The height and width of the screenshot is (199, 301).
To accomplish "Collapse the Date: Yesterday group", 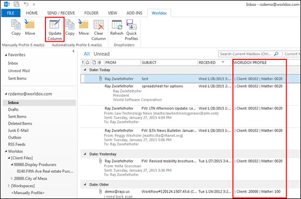I will click(x=85, y=154).
